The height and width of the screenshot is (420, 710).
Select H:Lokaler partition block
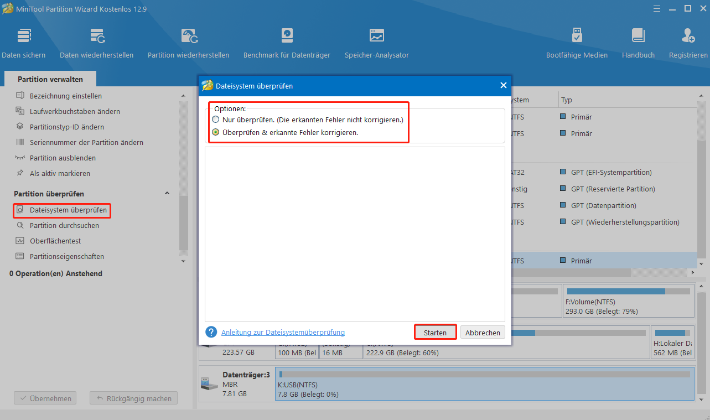coord(672,343)
